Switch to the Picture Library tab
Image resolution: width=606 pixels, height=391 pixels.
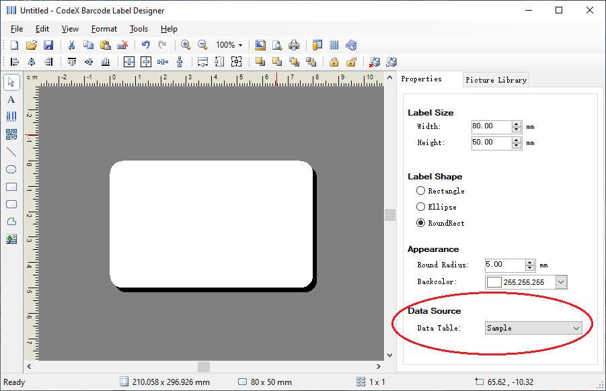coord(496,80)
